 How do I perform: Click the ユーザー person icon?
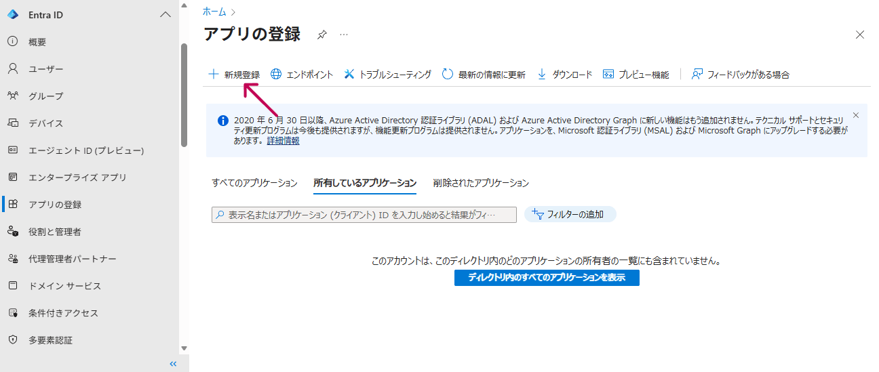click(x=13, y=69)
